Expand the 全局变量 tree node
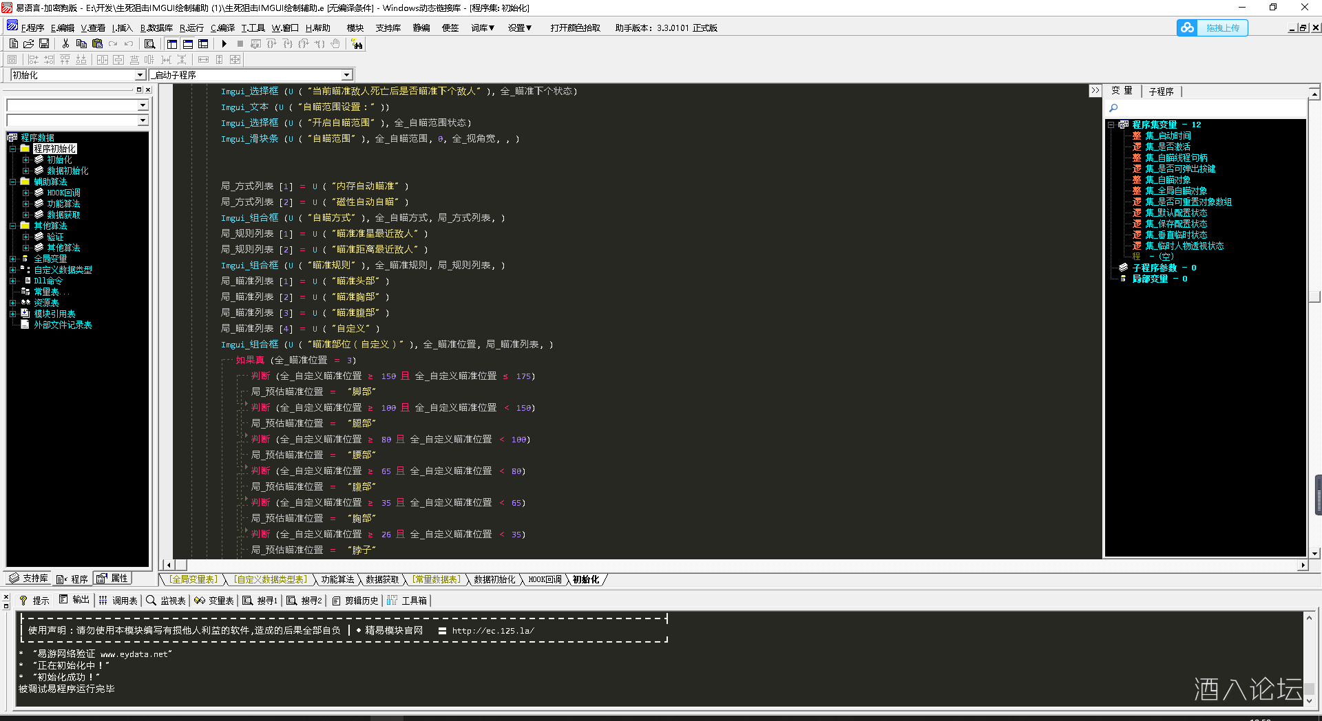Viewport: 1322px width, 721px height. pos(12,259)
